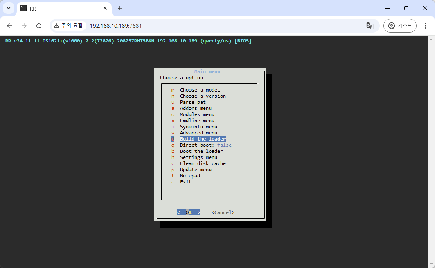The height and width of the screenshot is (268, 435).
Task: Expand the tab search dropdown
Action: click(x=9, y=8)
